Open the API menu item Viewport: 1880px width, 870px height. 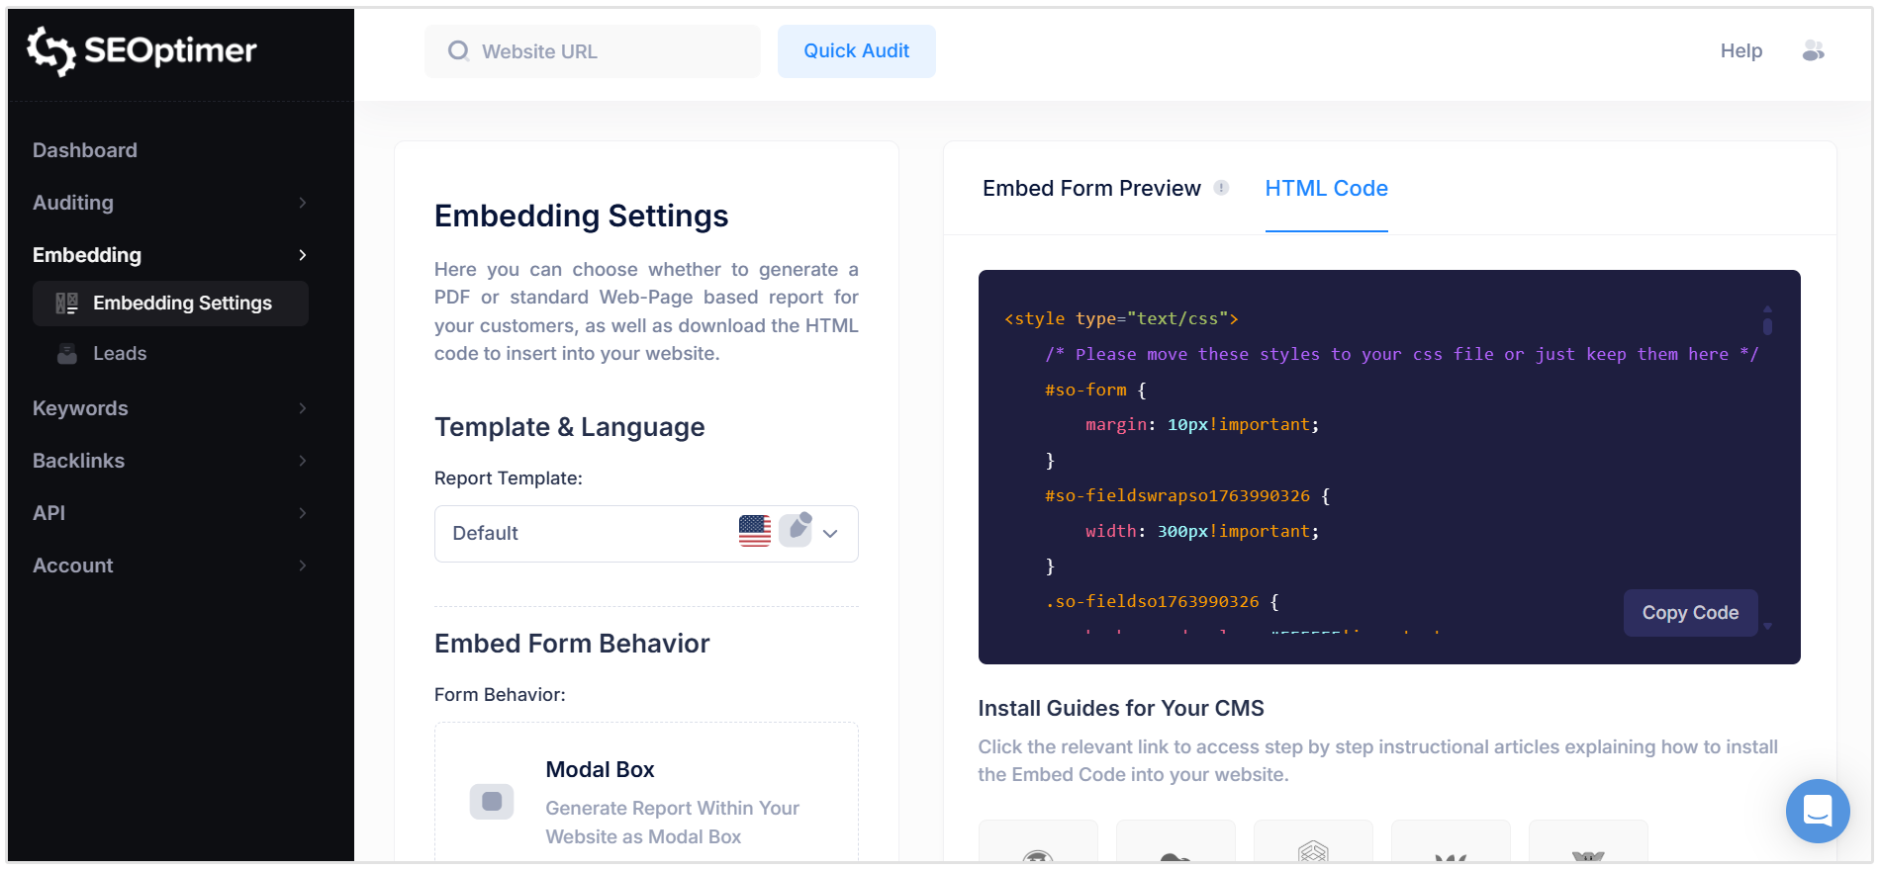coord(48,513)
